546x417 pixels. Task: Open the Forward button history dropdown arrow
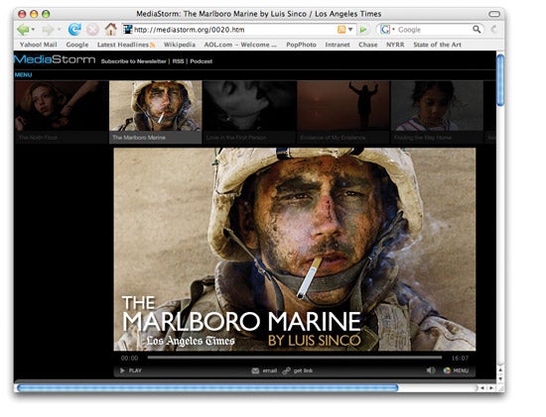click(x=59, y=30)
